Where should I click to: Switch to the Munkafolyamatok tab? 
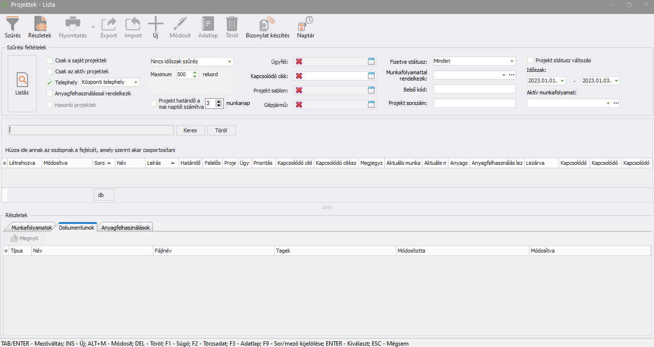tap(31, 228)
